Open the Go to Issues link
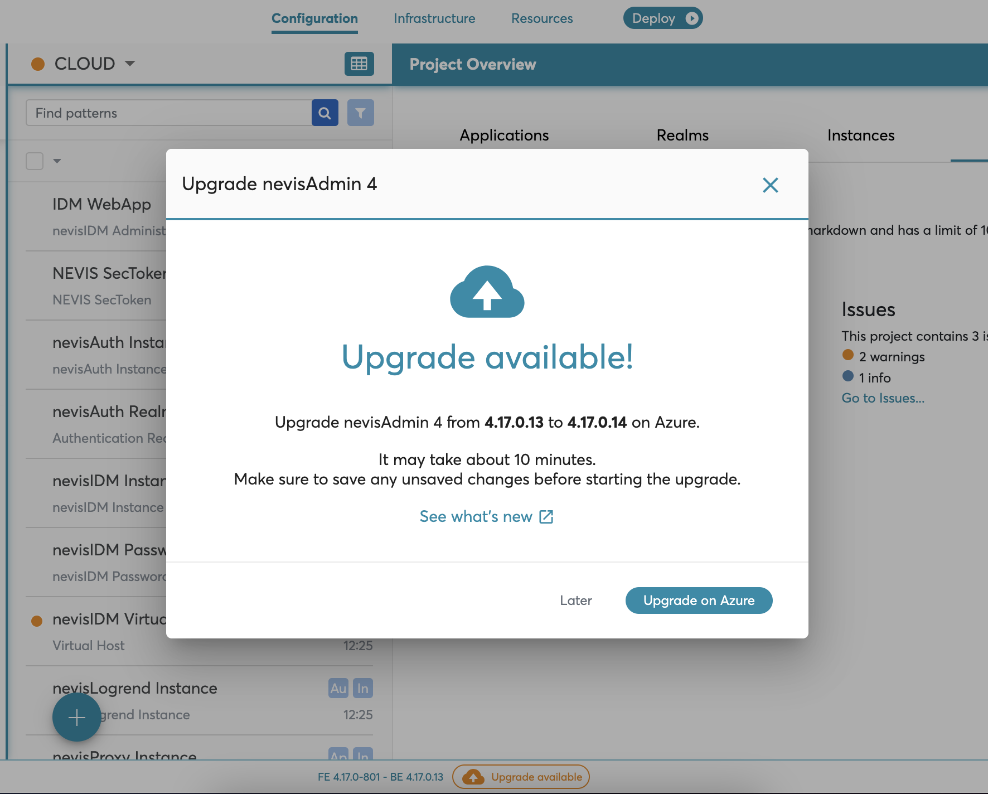The height and width of the screenshot is (794, 988). (x=883, y=398)
